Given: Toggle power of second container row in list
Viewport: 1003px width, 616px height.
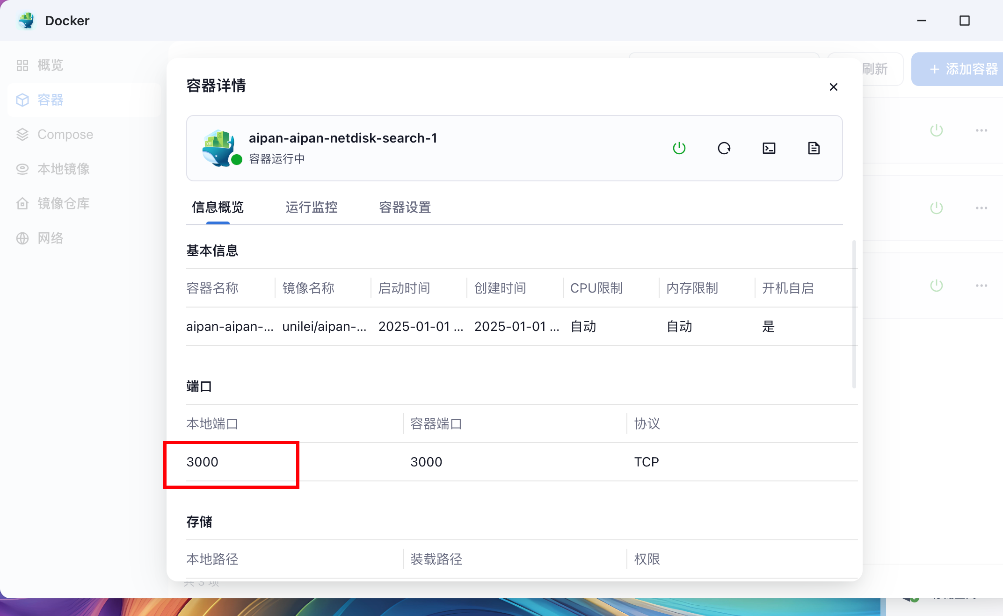Looking at the screenshot, I should click(x=937, y=208).
